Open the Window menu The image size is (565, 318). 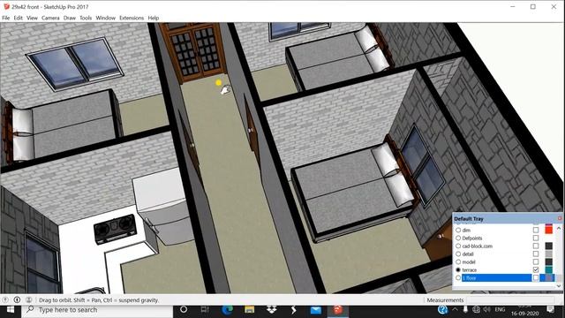(106, 18)
